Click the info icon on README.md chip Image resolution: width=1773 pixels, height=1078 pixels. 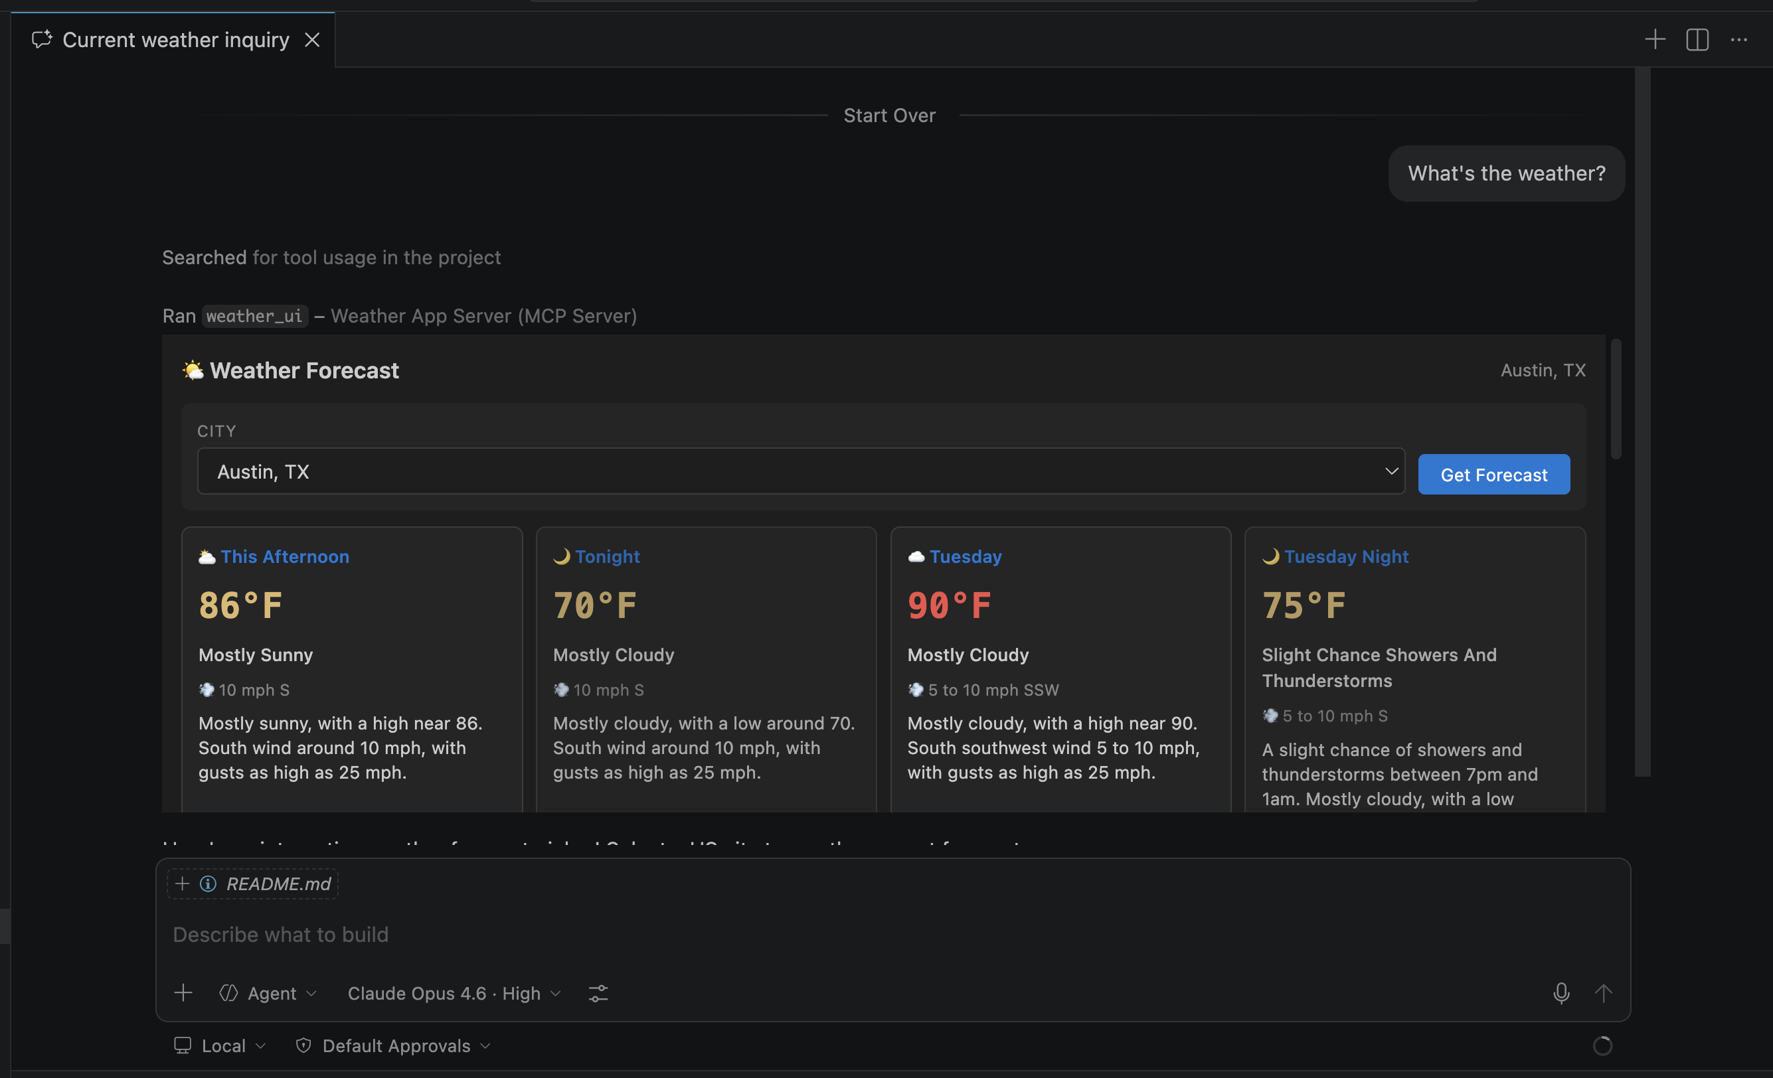(208, 884)
